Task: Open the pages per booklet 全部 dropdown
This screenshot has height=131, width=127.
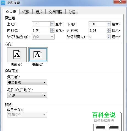Action: point(27,95)
